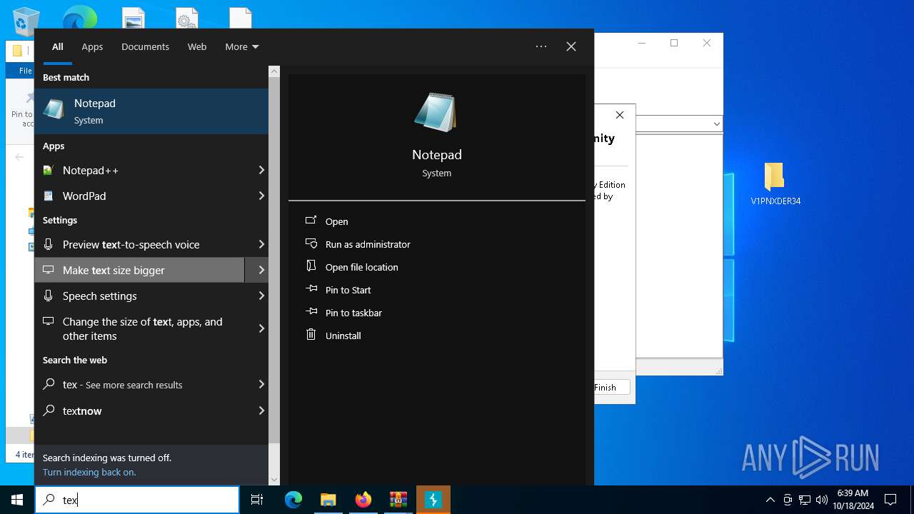Open network tray icon
The height and width of the screenshot is (514, 914).
[805, 500]
